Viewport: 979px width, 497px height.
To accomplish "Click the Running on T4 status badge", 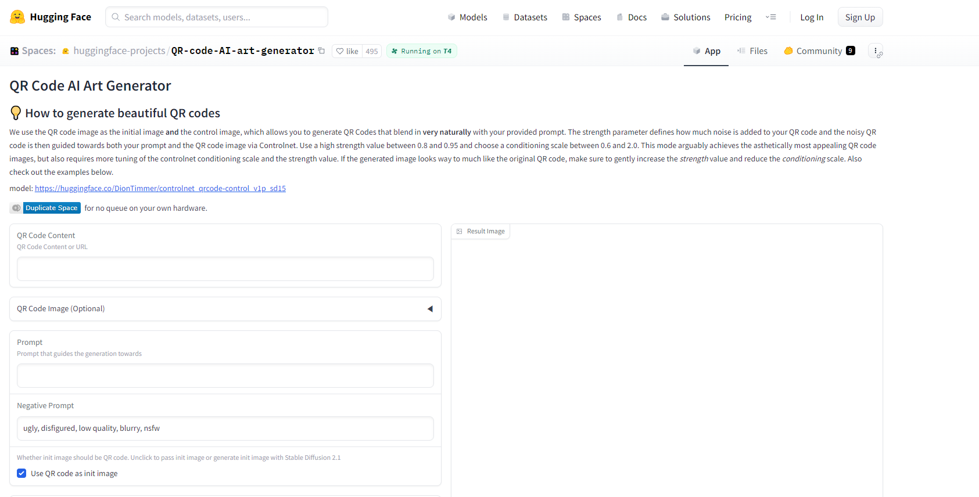I will (422, 51).
